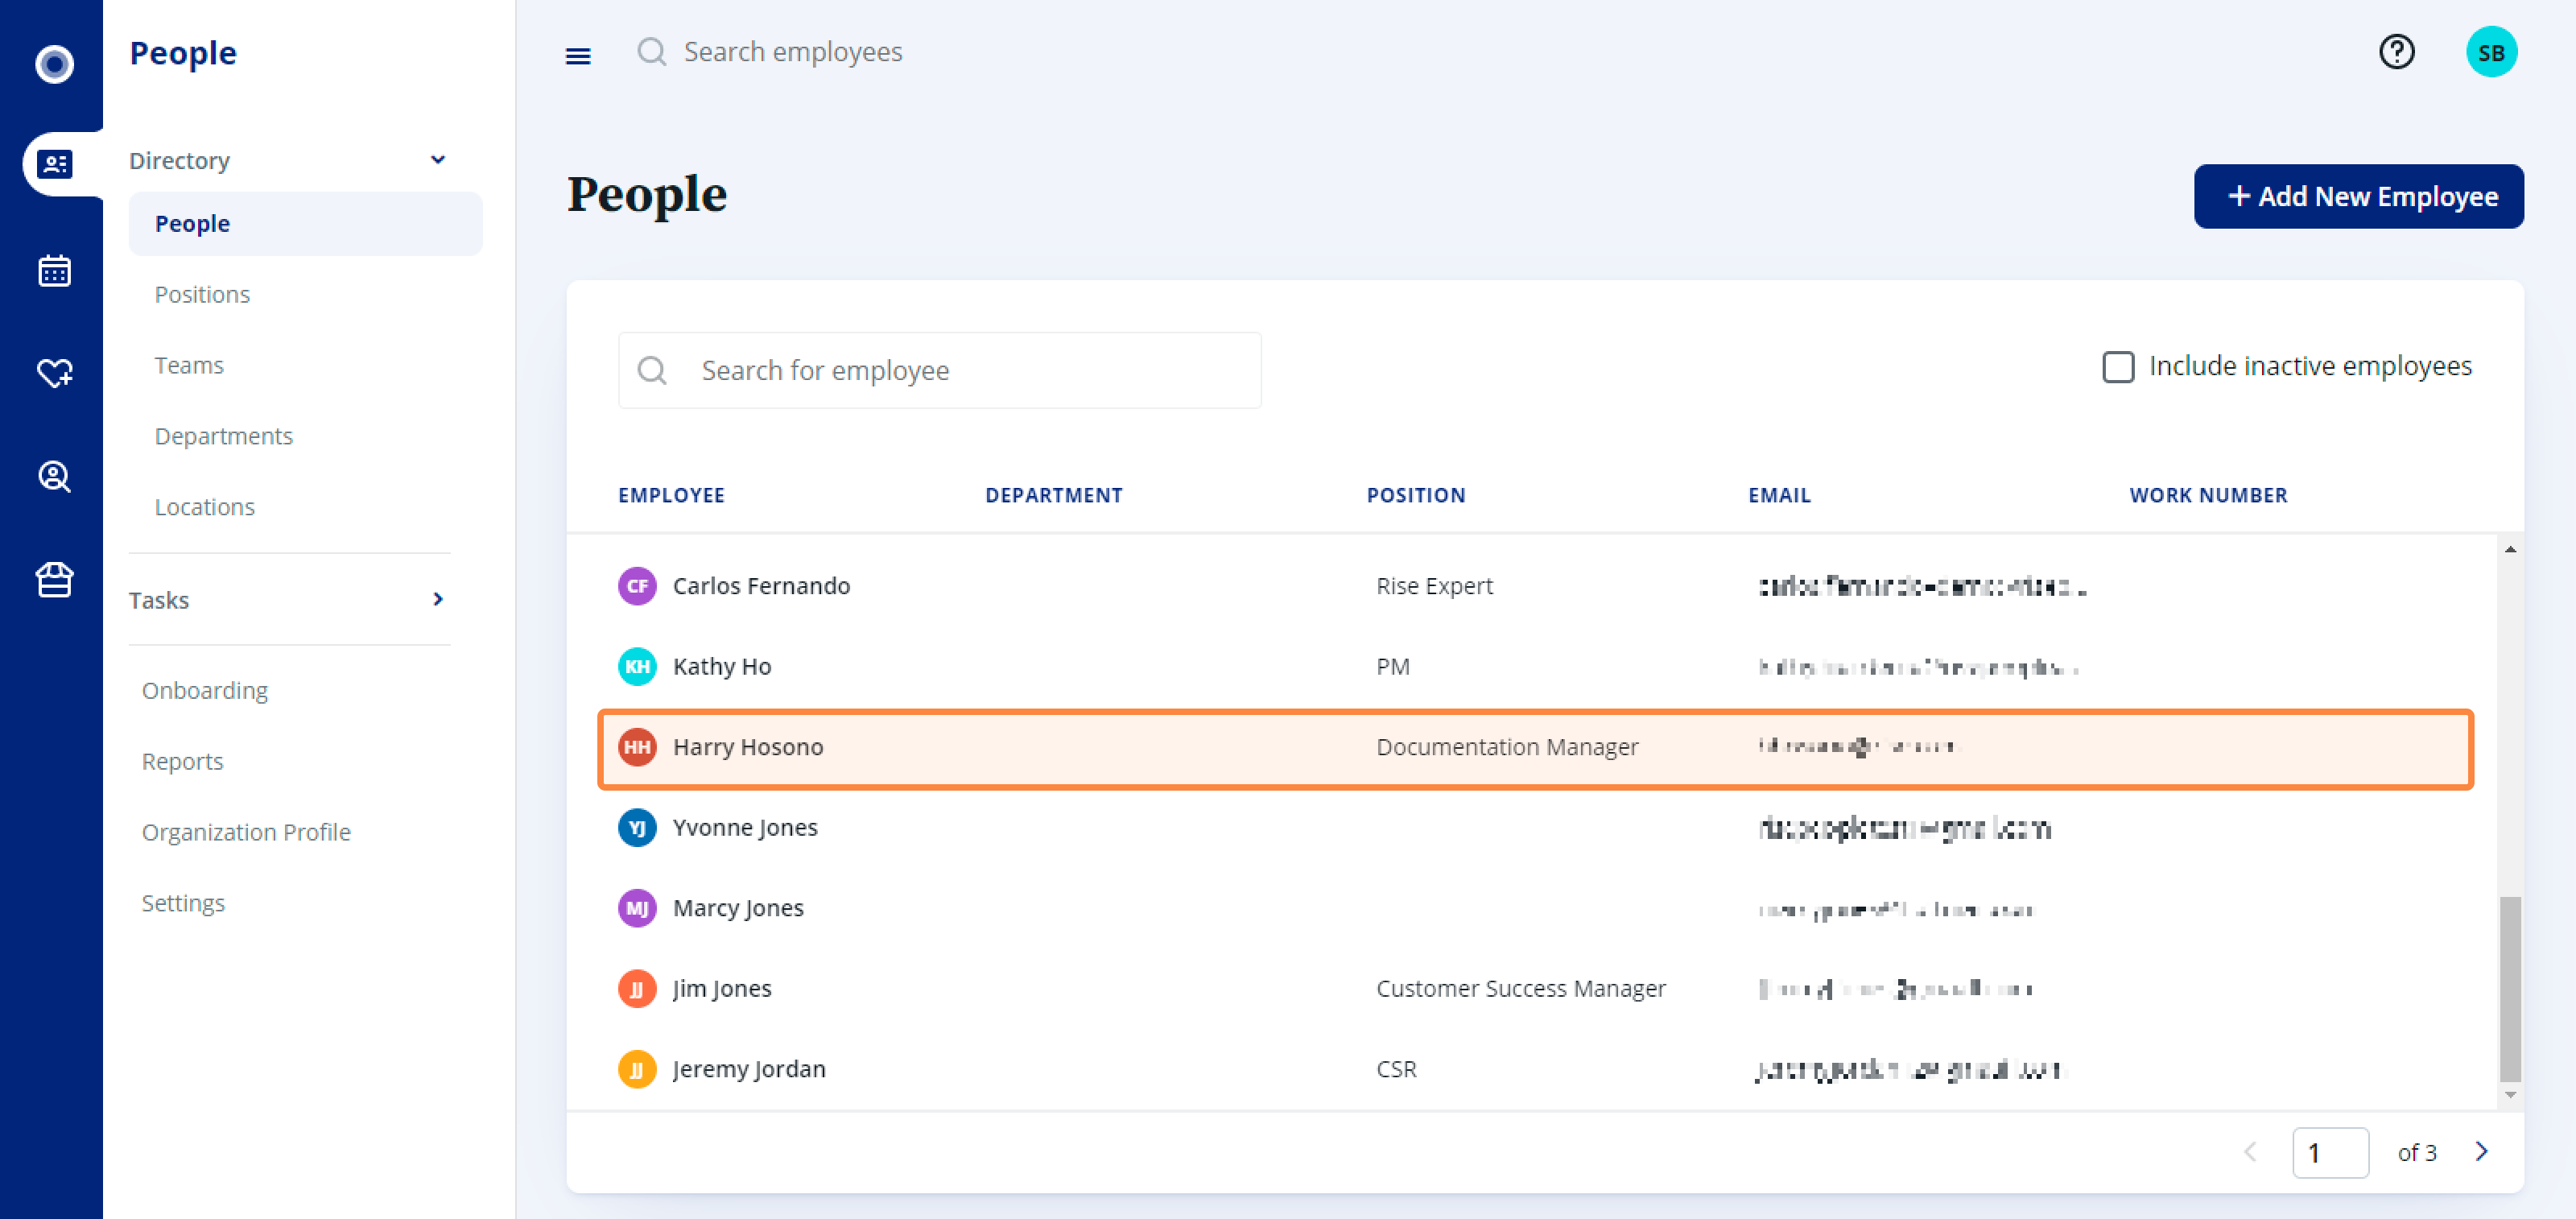Open the calendar icon in the sidebar
This screenshot has width=2576, height=1219.
pos(55,270)
